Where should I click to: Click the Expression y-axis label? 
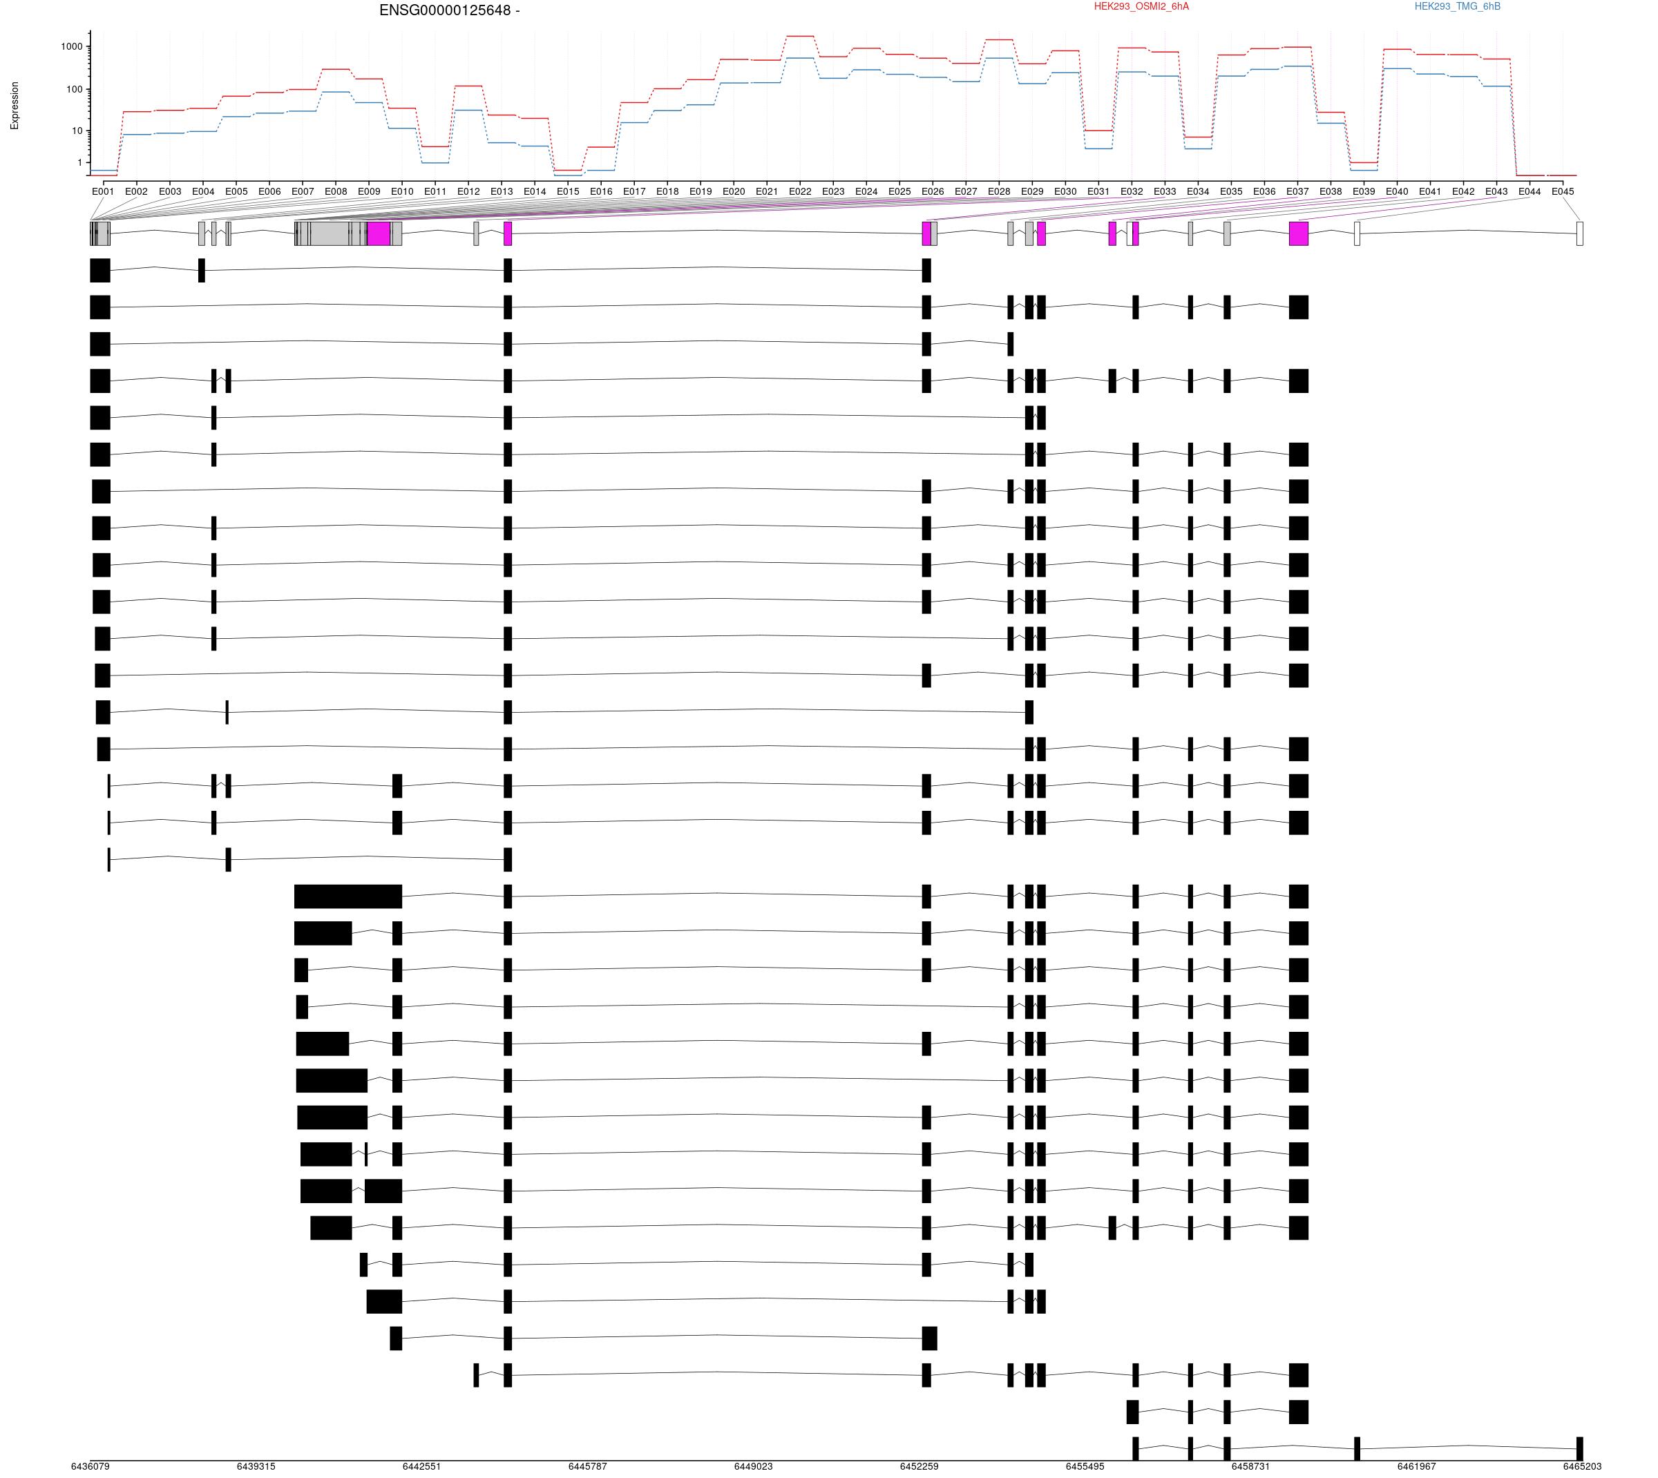[x=15, y=106]
